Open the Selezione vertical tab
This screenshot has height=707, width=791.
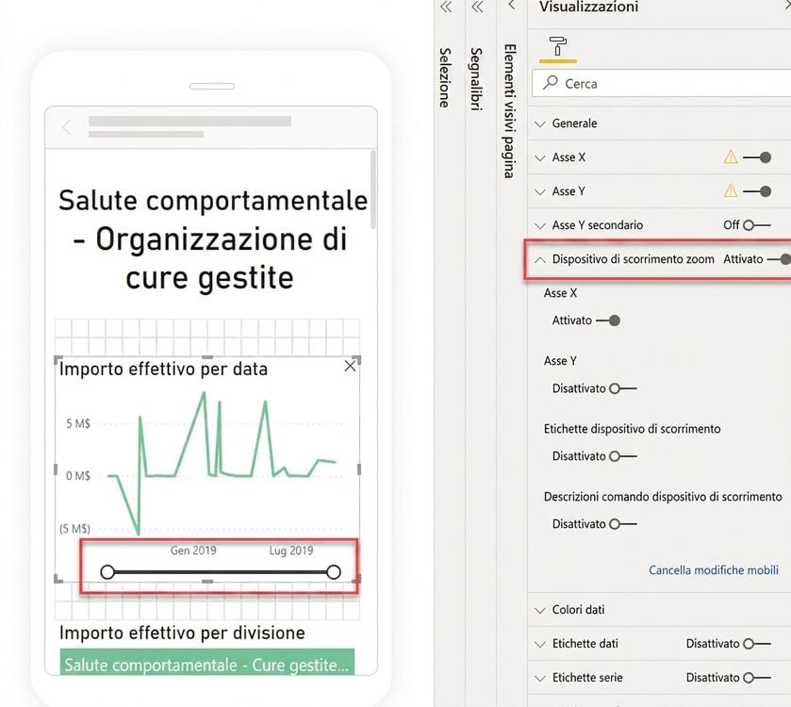(x=444, y=77)
